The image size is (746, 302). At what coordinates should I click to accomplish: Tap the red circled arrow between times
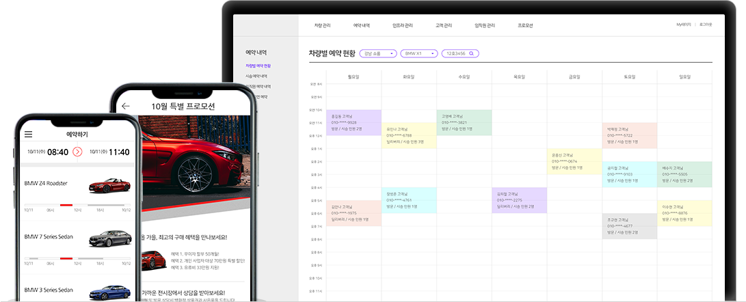tap(77, 152)
